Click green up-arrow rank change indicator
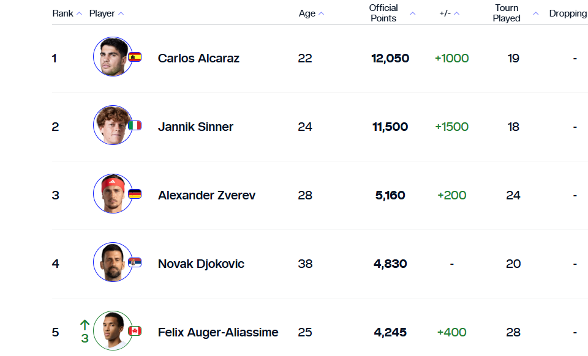 click(85, 325)
